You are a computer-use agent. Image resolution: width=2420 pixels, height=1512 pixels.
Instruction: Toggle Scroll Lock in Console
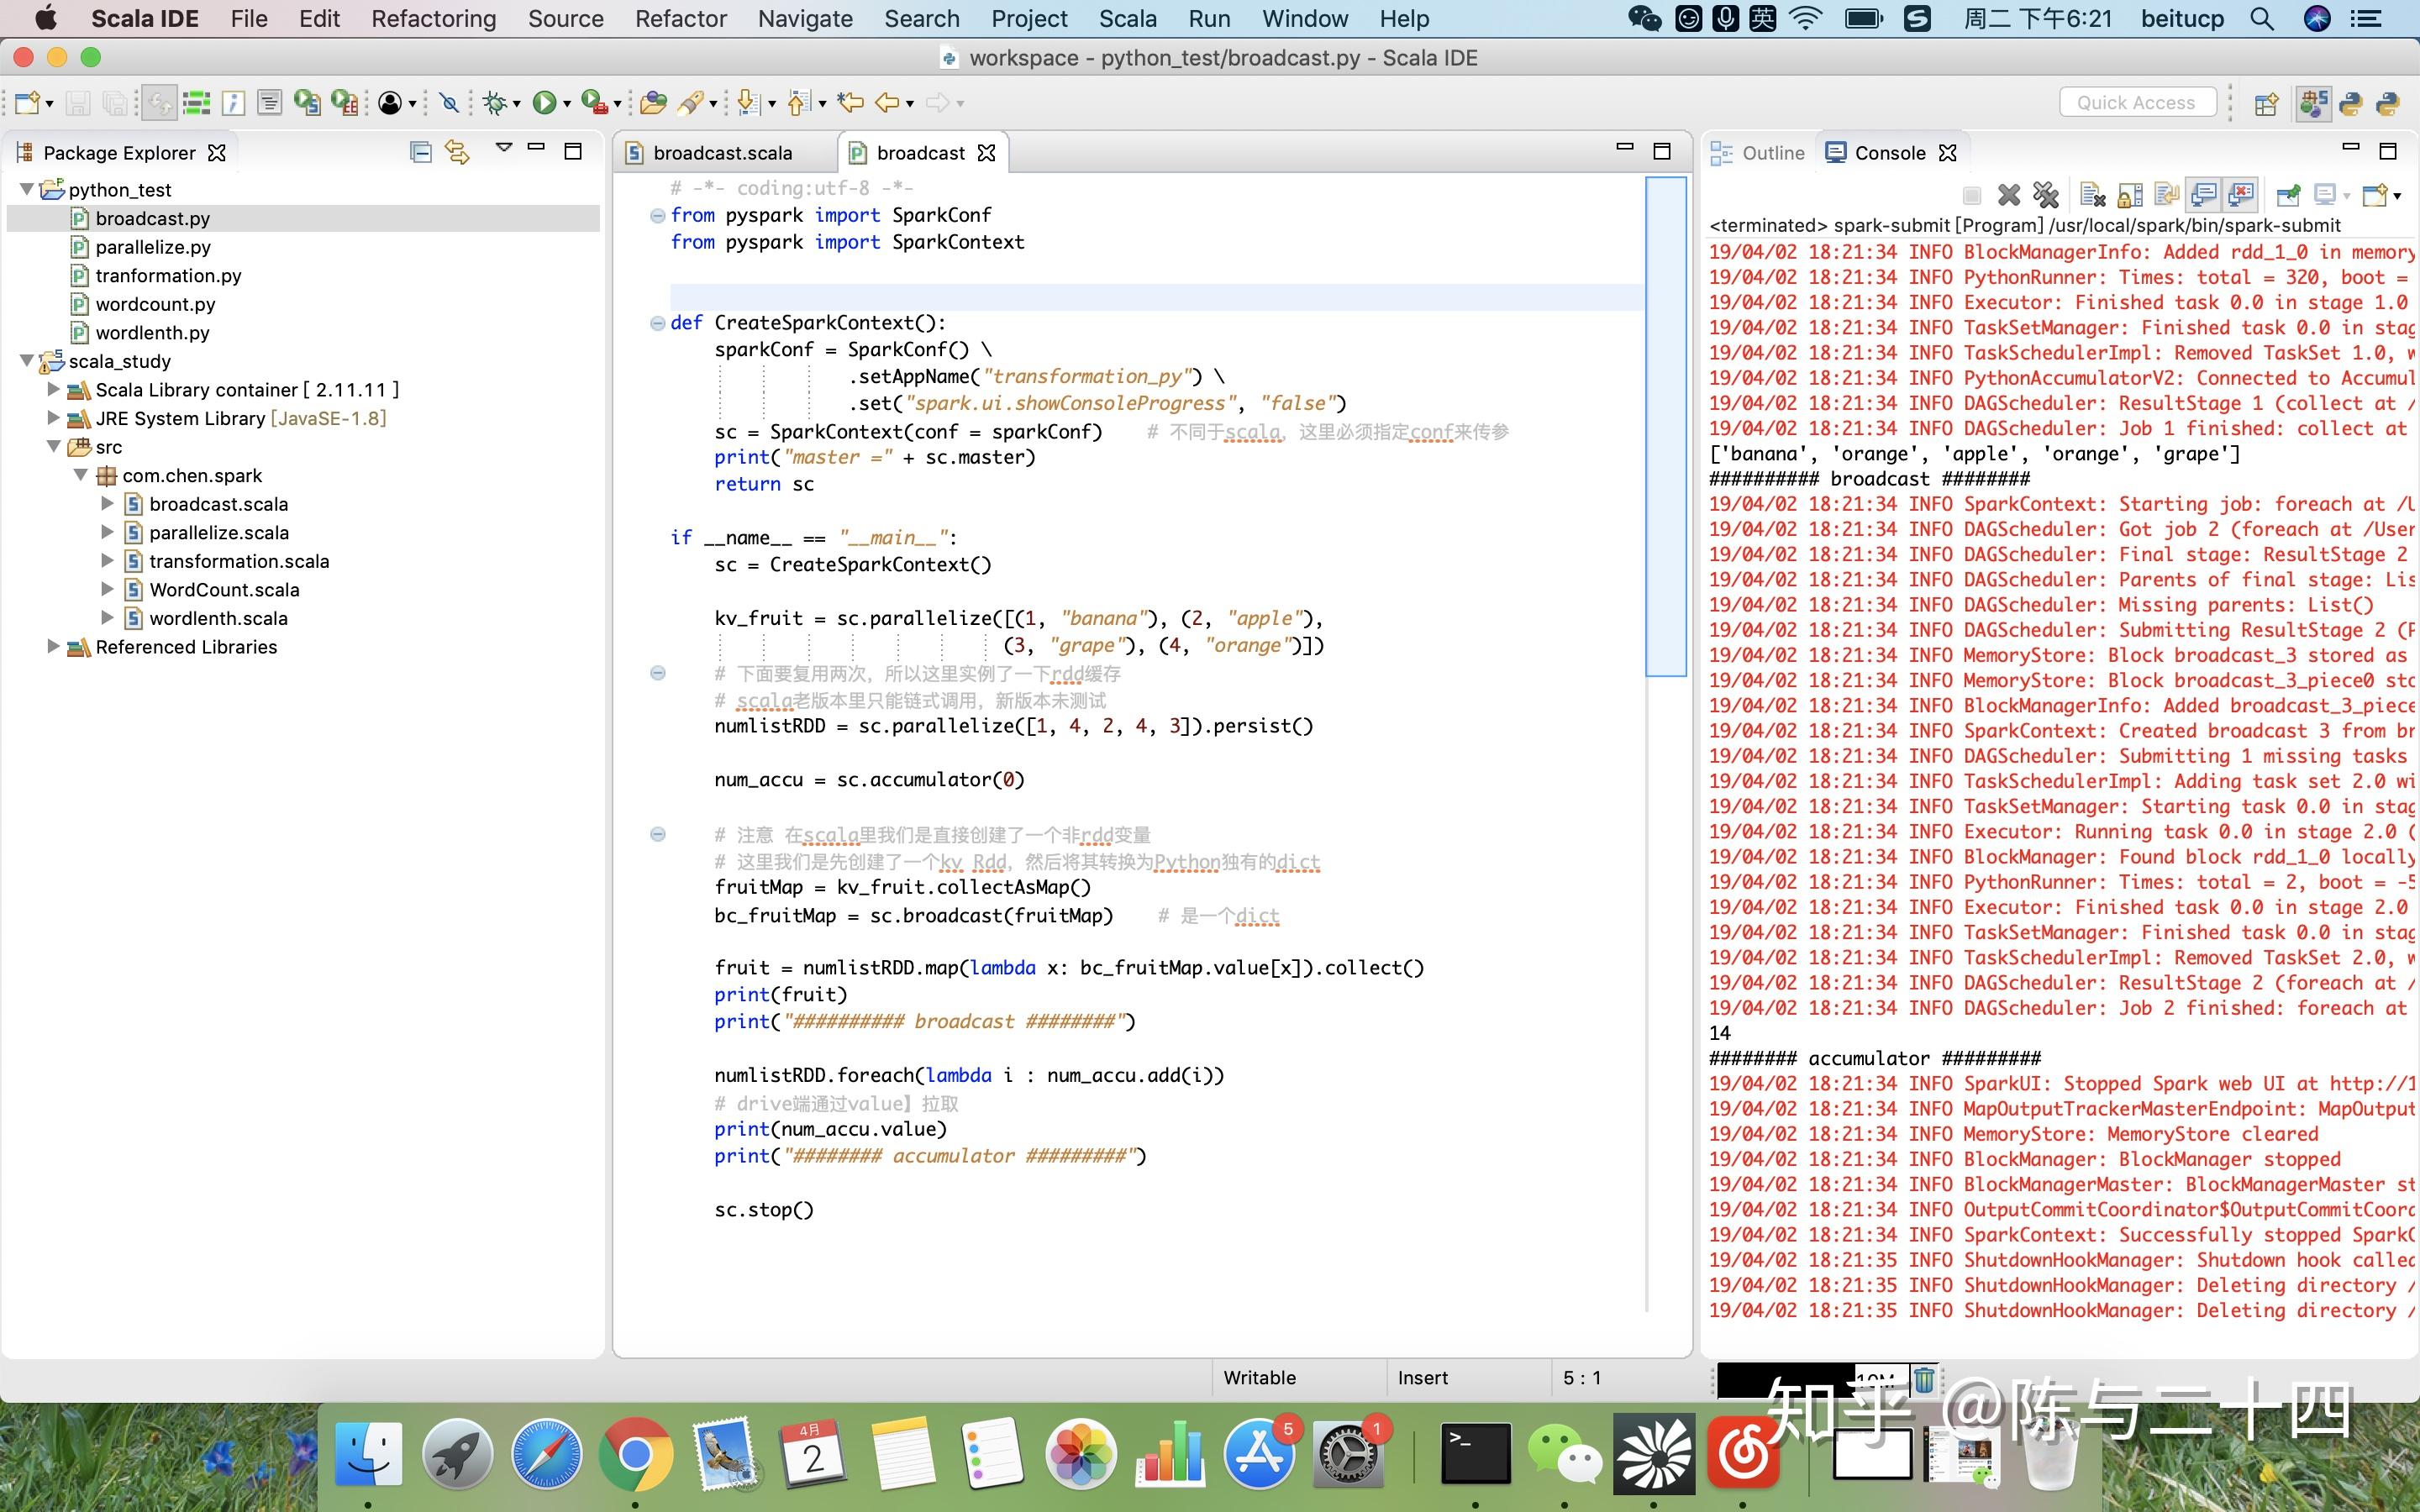point(2130,195)
